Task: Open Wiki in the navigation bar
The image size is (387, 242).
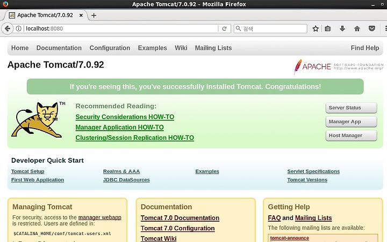Action: tap(181, 48)
